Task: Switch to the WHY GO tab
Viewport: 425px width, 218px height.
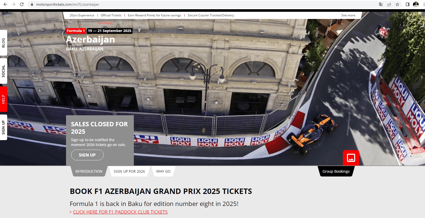Action: [x=163, y=171]
